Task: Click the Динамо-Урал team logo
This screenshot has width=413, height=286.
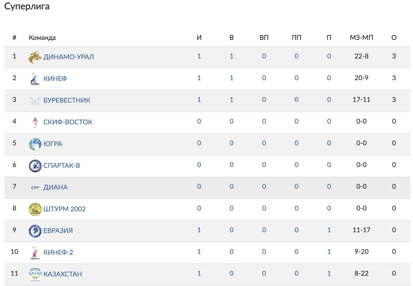Action: (x=35, y=57)
